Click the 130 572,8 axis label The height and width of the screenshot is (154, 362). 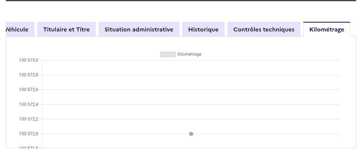[28, 75]
